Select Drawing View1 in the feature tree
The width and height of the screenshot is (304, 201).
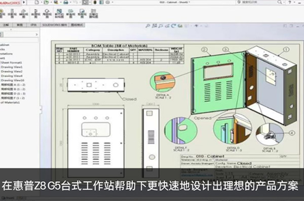tap(12, 67)
